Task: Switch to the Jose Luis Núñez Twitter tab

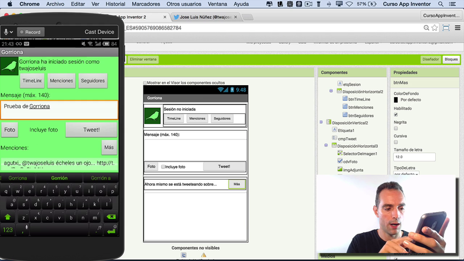Action: 205,17
